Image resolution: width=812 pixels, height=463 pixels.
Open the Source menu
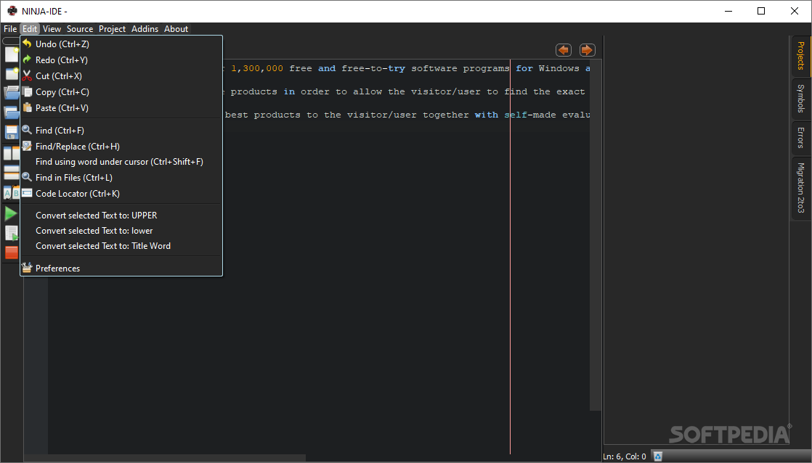(x=80, y=29)
